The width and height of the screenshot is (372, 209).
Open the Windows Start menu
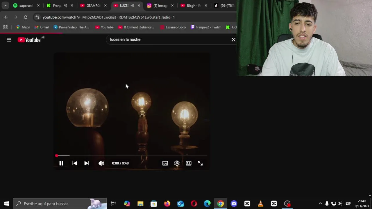[6, 203]
